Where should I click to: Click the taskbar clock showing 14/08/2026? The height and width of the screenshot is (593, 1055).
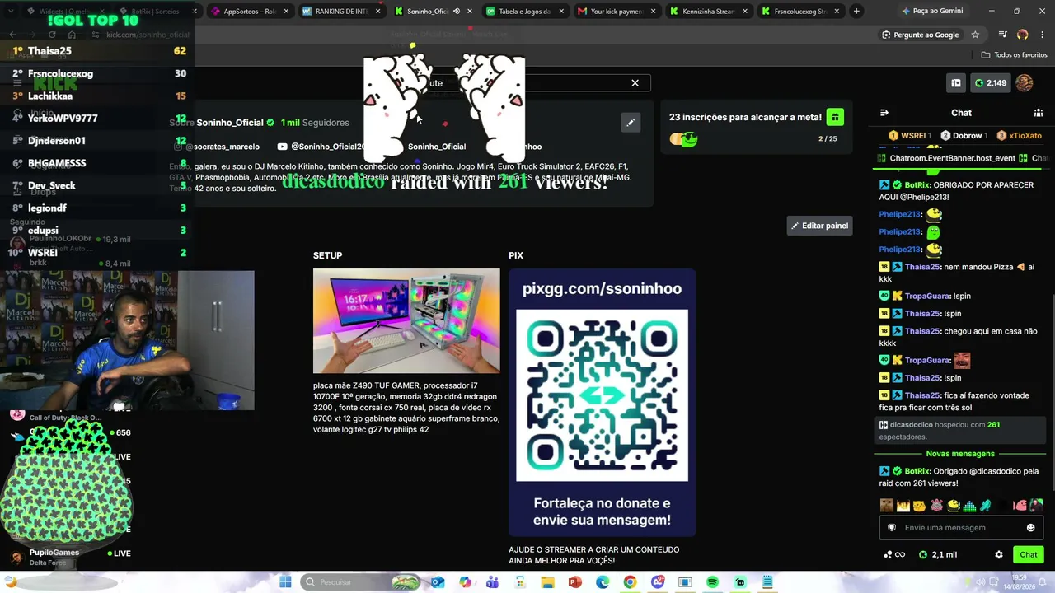[x=1020, y=582]
